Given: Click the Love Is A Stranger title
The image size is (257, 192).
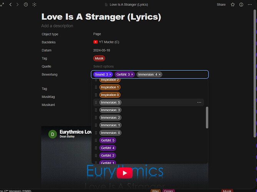Looking at the screenshot, I should [101, 17].
